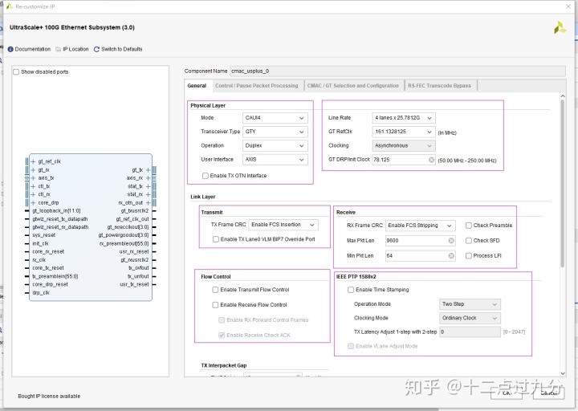
Task: Click the IP Location link
Action: click(75, 49)
